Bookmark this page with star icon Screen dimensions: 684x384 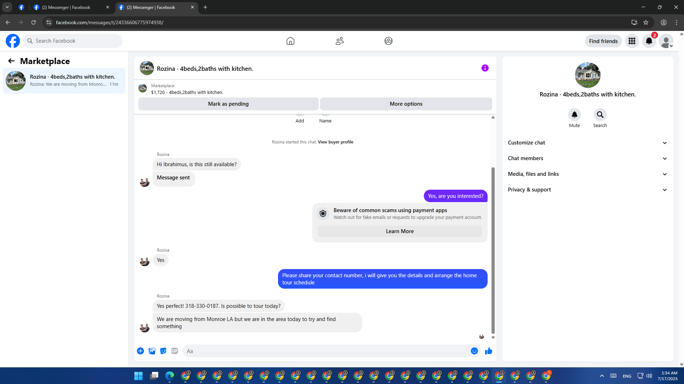(646, 22)
